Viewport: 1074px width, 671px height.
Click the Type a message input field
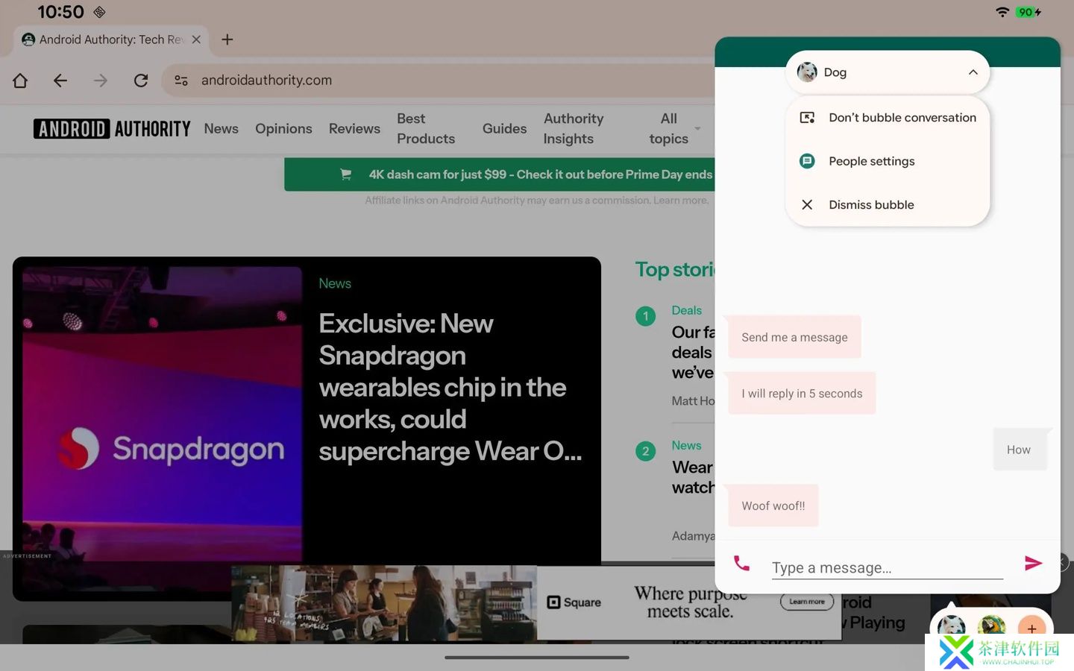[x=888, y=567]
